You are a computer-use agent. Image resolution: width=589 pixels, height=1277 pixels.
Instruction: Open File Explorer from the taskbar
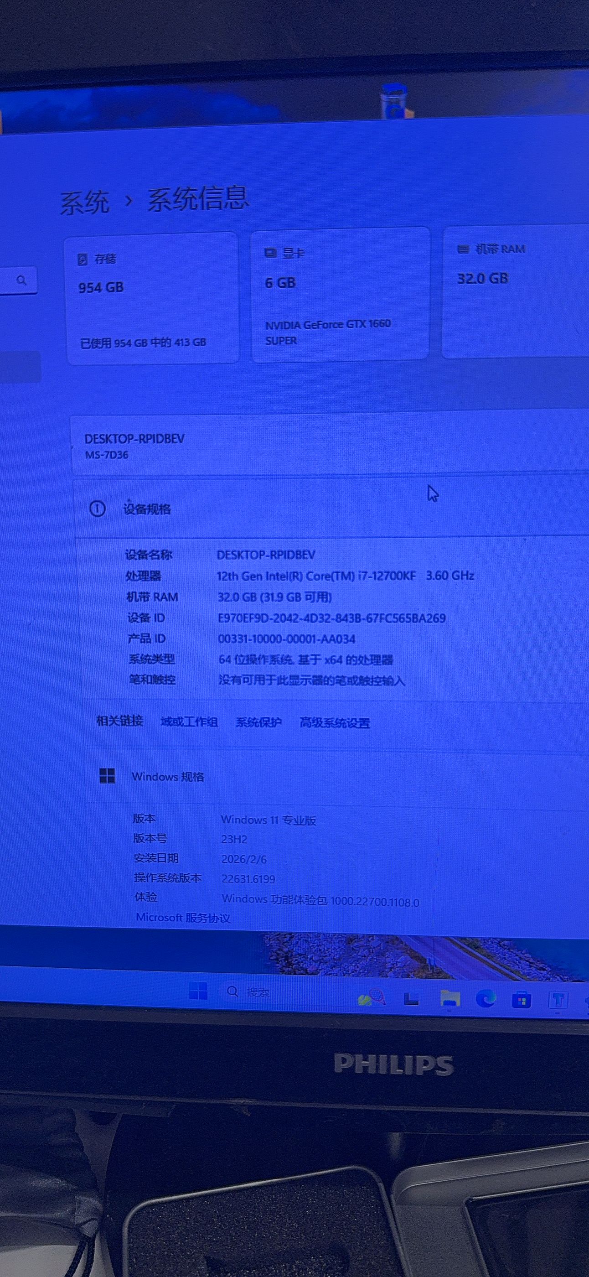tap(450, 998)
